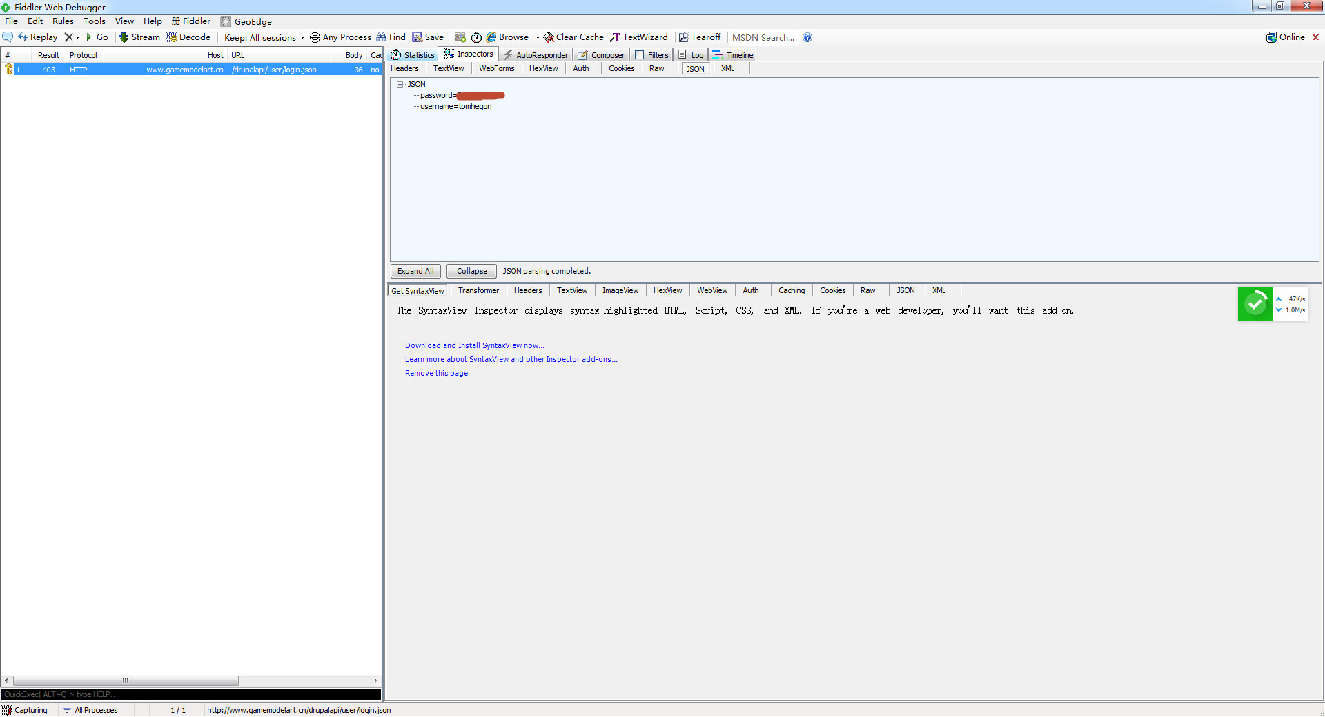Select the password tree node

[x=462, y=95]
